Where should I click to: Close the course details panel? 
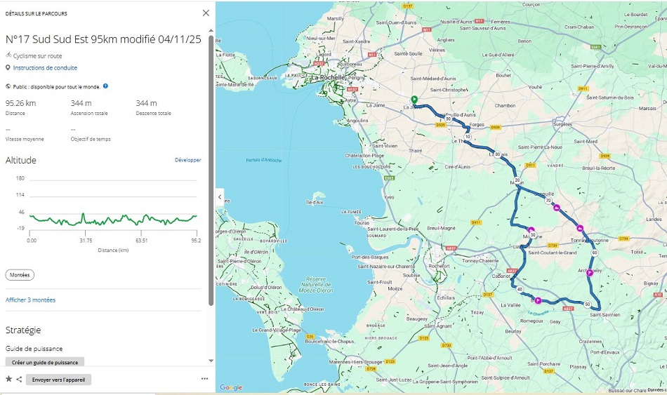206,13
